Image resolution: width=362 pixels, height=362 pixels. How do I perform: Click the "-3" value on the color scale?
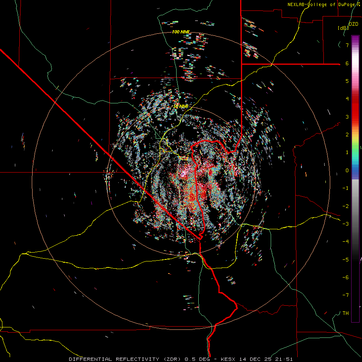click(x=346, y=224)
